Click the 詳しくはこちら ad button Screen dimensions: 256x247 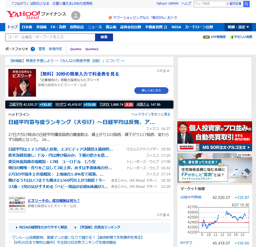click(151, 91)
